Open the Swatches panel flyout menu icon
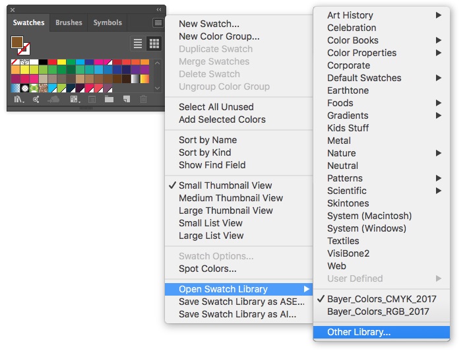Screen dimensions: 469x357 (158, 22)
